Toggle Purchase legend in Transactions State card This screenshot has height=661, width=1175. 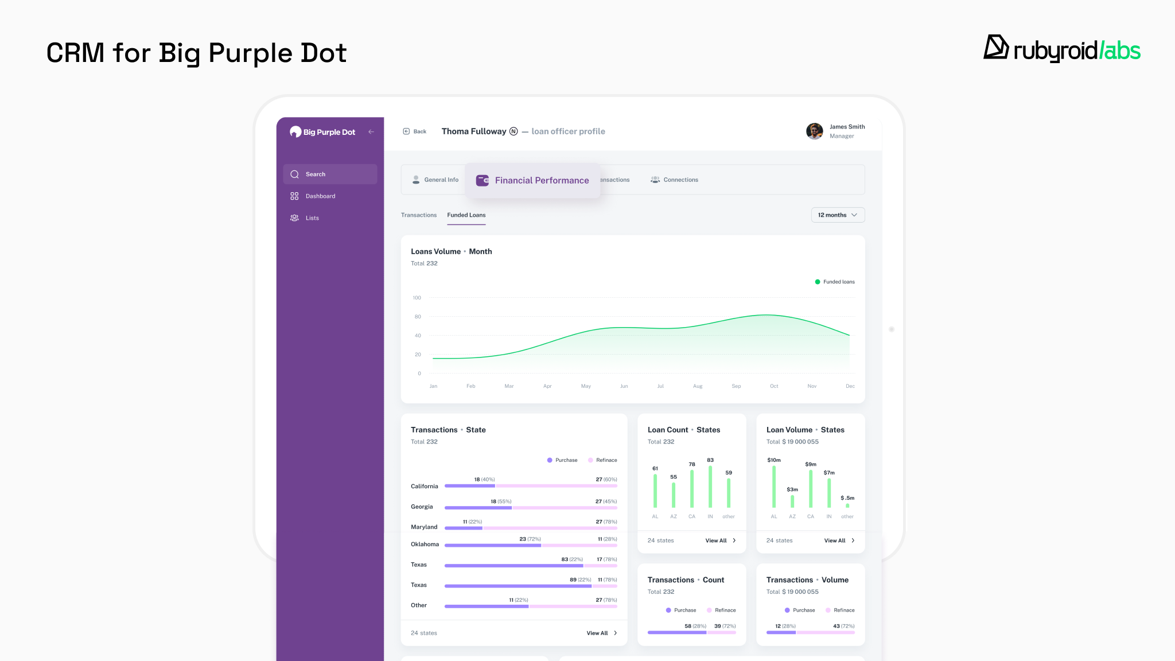pos(562,460)
